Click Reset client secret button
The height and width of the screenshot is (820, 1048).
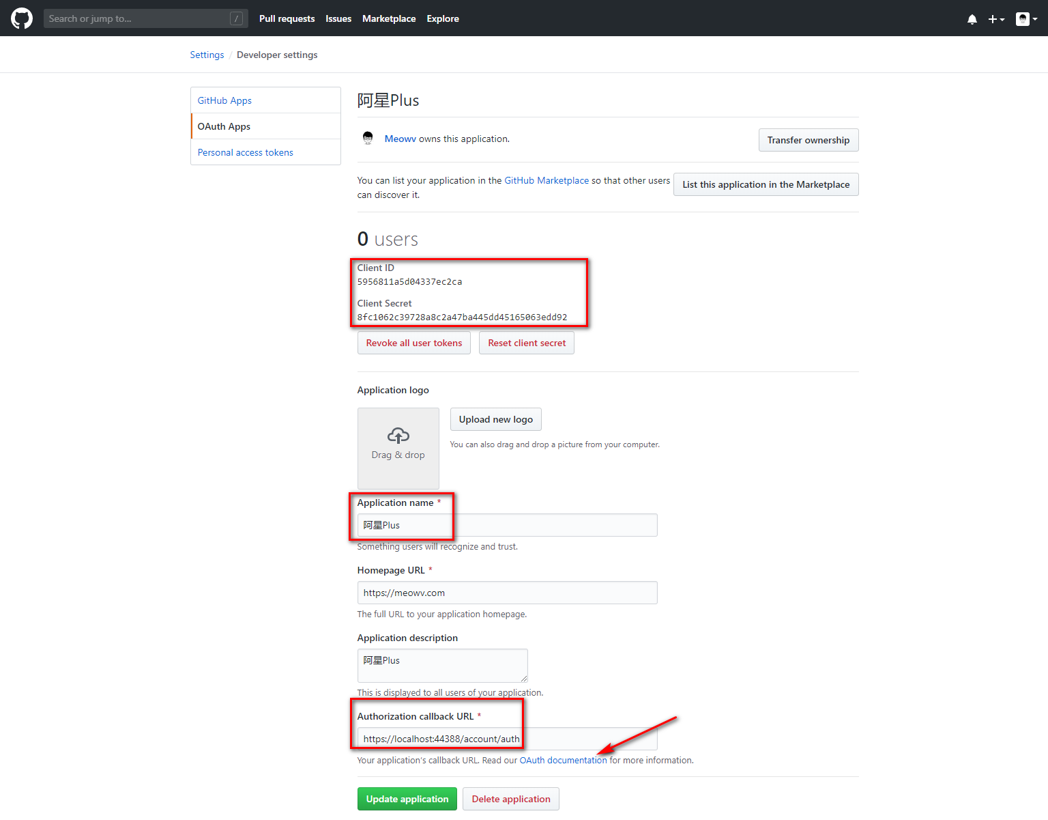pos(527,343)
